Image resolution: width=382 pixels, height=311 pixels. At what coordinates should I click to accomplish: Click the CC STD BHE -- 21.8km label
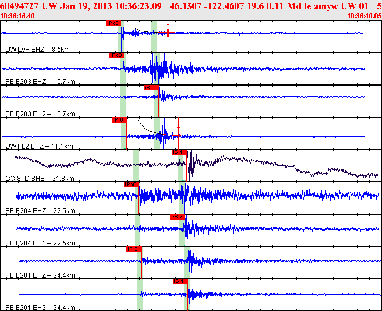[40, 179]
